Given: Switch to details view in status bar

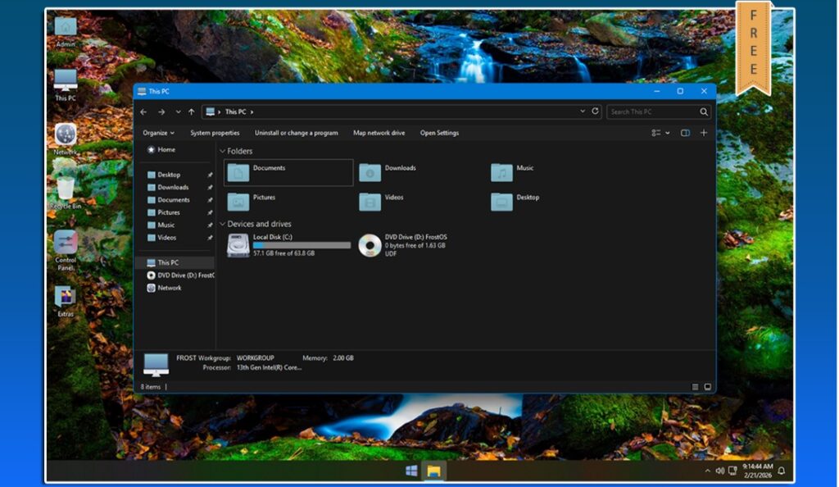Looking at the screenshot, I should (696, 387).
